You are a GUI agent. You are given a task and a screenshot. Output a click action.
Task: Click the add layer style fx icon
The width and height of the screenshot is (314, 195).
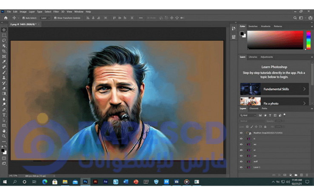(280, 175)
